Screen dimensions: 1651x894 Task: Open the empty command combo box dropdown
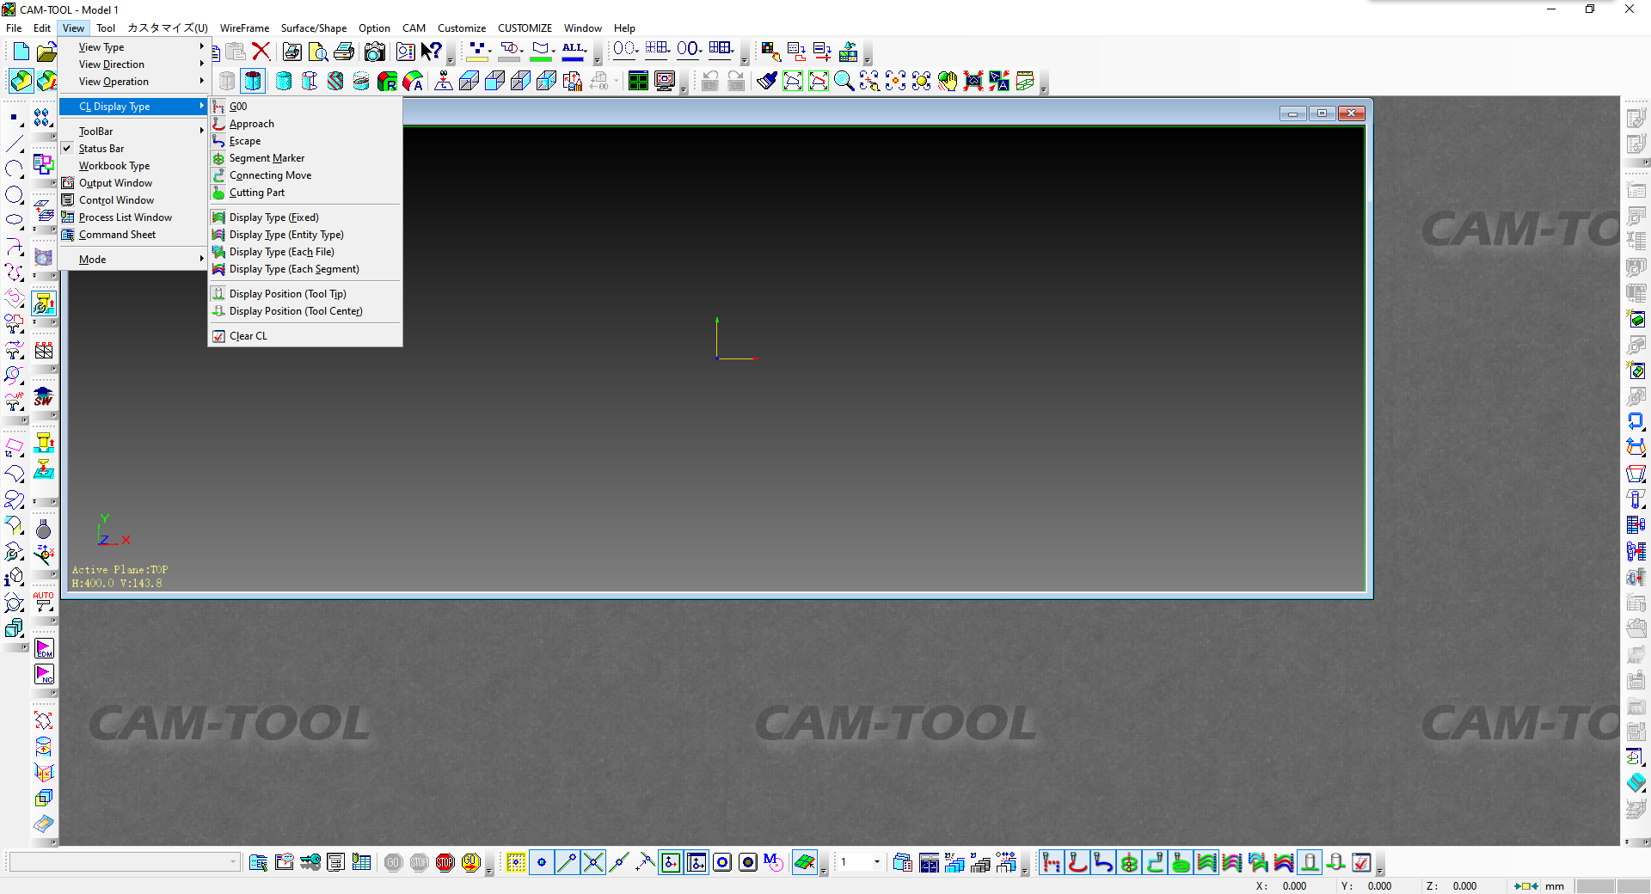point(233,861)
